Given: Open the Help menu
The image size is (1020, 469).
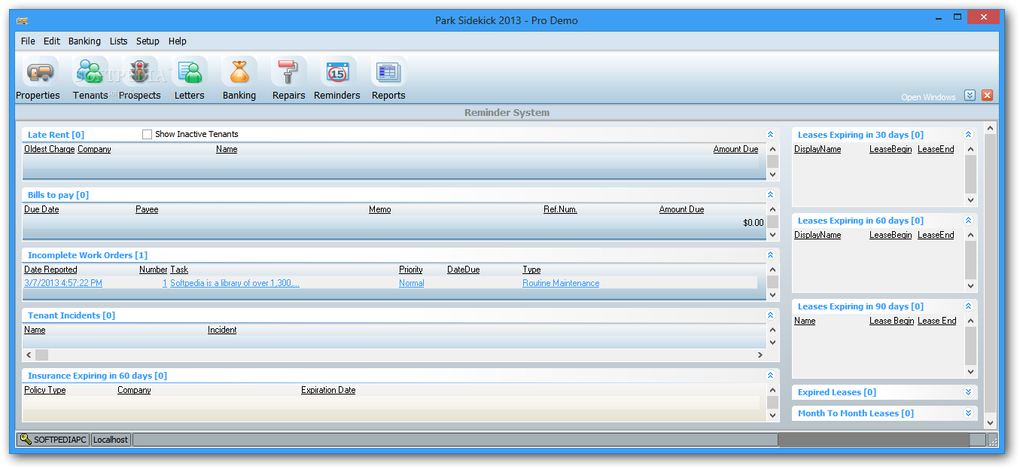Looking at the screenshot, I should pos(178,41).
